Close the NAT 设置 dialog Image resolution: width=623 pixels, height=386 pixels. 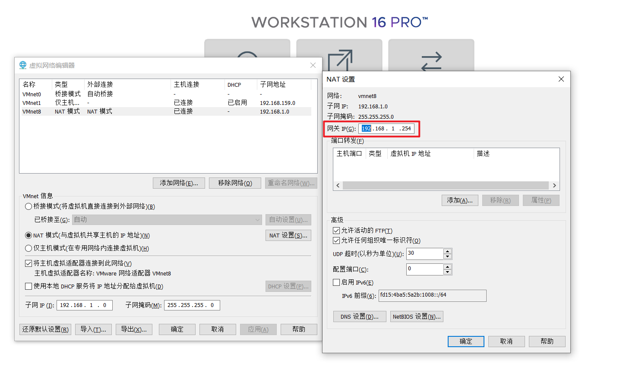[x=561, y=79]
